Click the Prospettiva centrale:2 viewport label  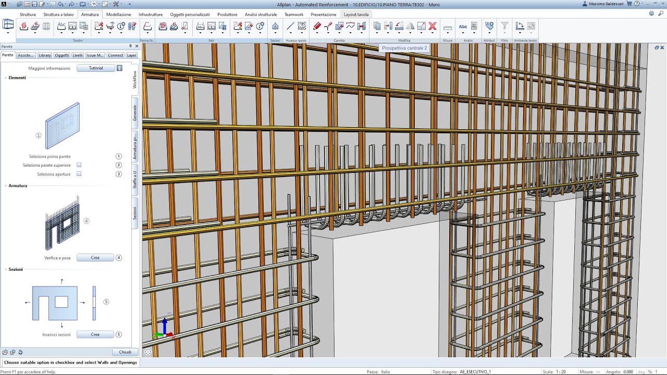pos(404,48)
